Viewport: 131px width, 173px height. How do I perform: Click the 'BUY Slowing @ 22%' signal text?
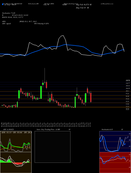coord(41,24)
